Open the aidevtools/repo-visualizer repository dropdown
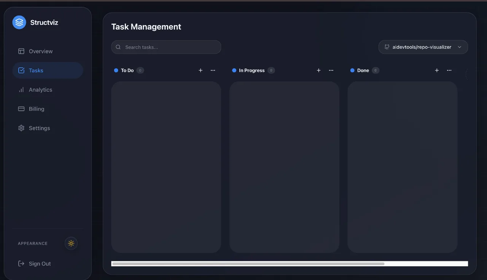 pyautogui.click(x=423, y=47)
